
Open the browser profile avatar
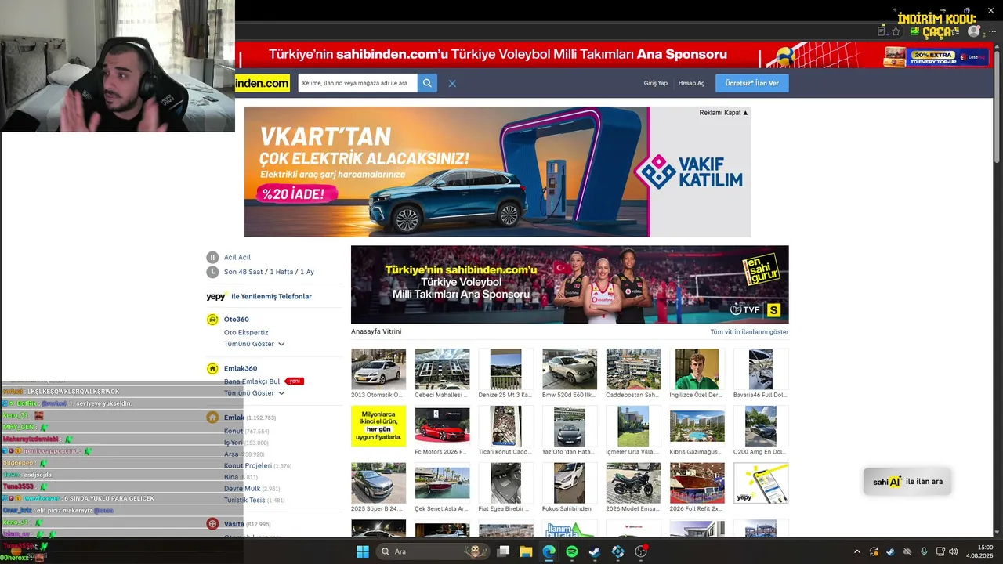pos(974,31)
